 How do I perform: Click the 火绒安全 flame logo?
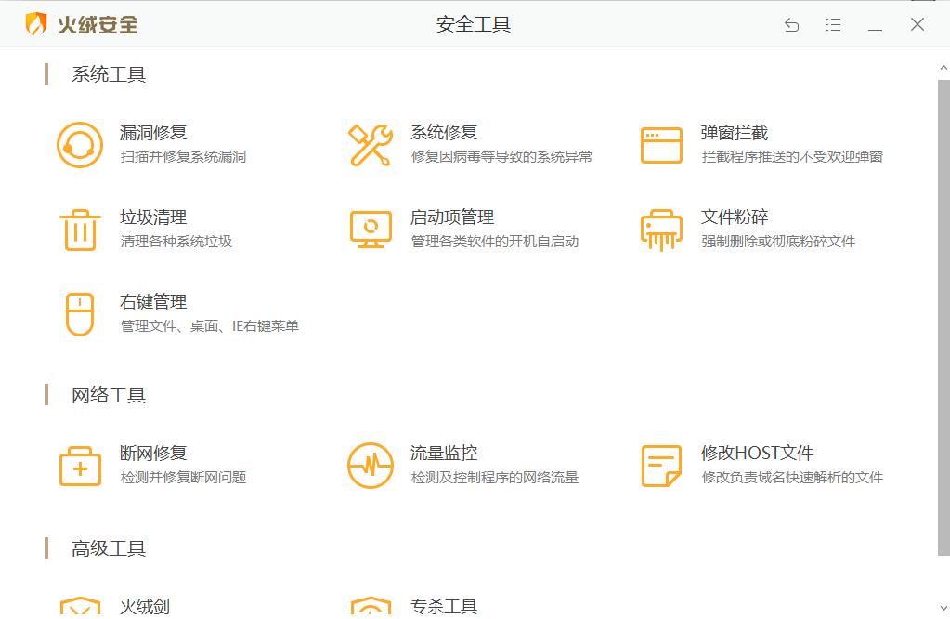tap(37, 24)
